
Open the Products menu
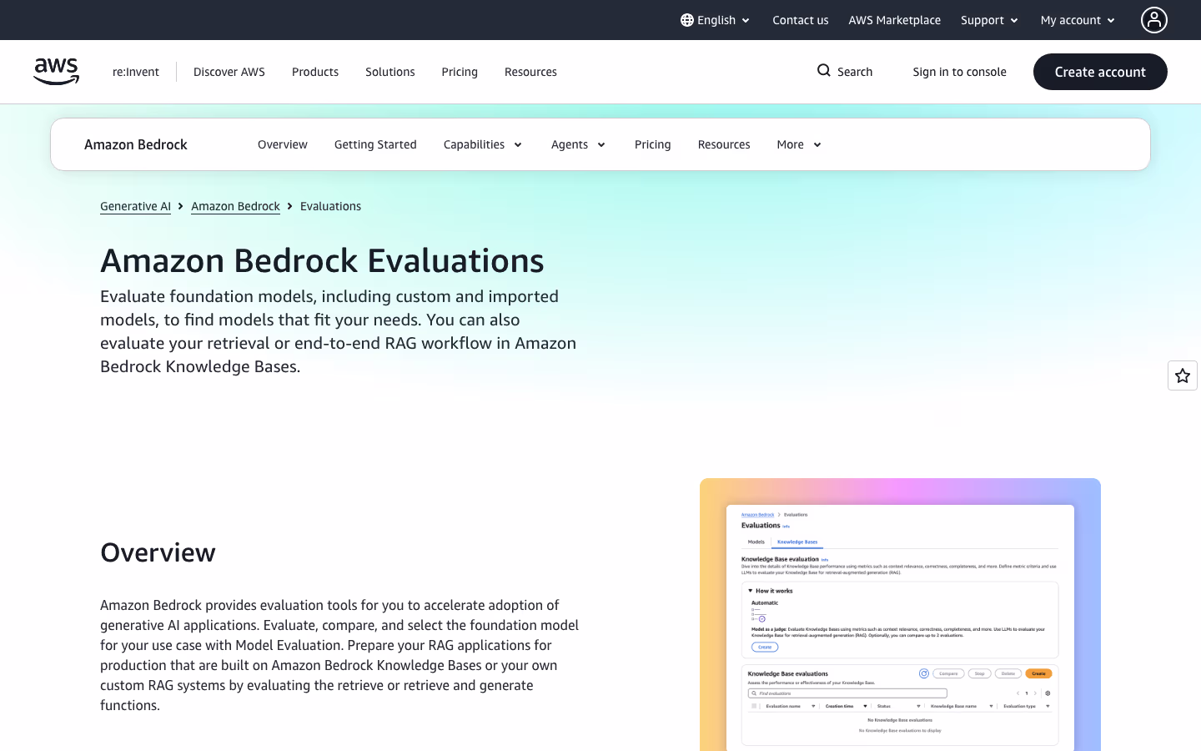(x=315, y=72)
